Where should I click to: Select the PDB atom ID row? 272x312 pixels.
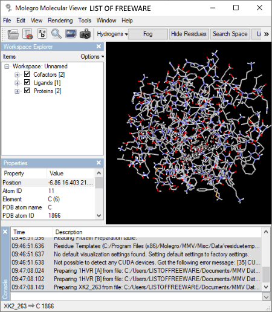coord(48,215)
